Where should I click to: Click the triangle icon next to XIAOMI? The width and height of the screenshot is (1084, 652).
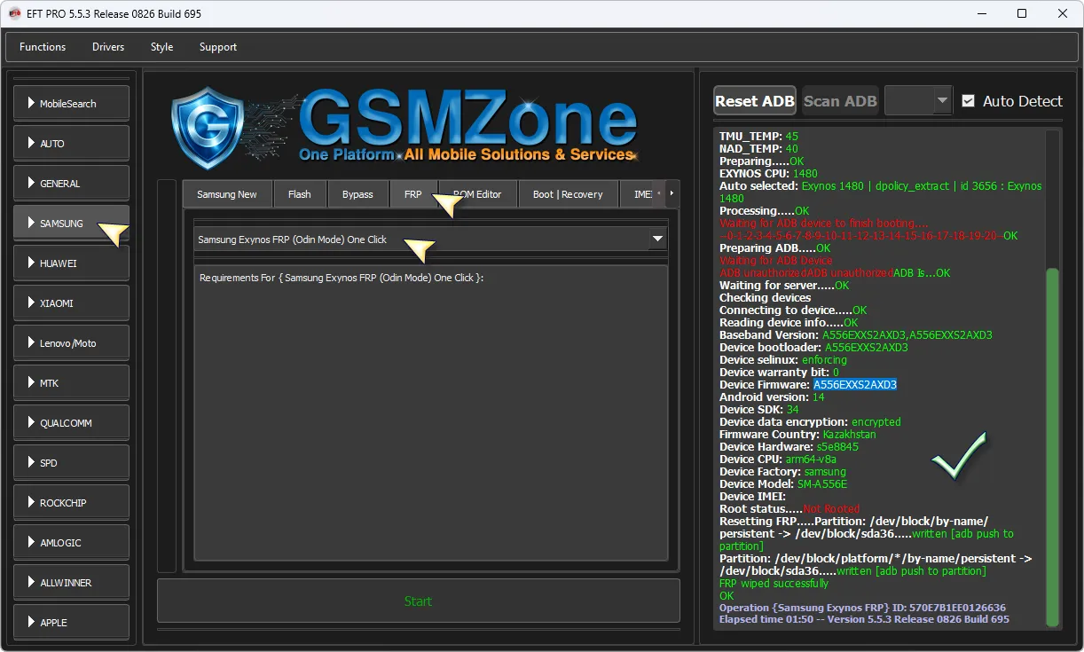tap(31, 303)
